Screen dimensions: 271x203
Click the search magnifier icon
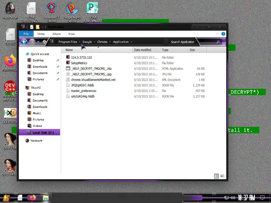[218, 42]
